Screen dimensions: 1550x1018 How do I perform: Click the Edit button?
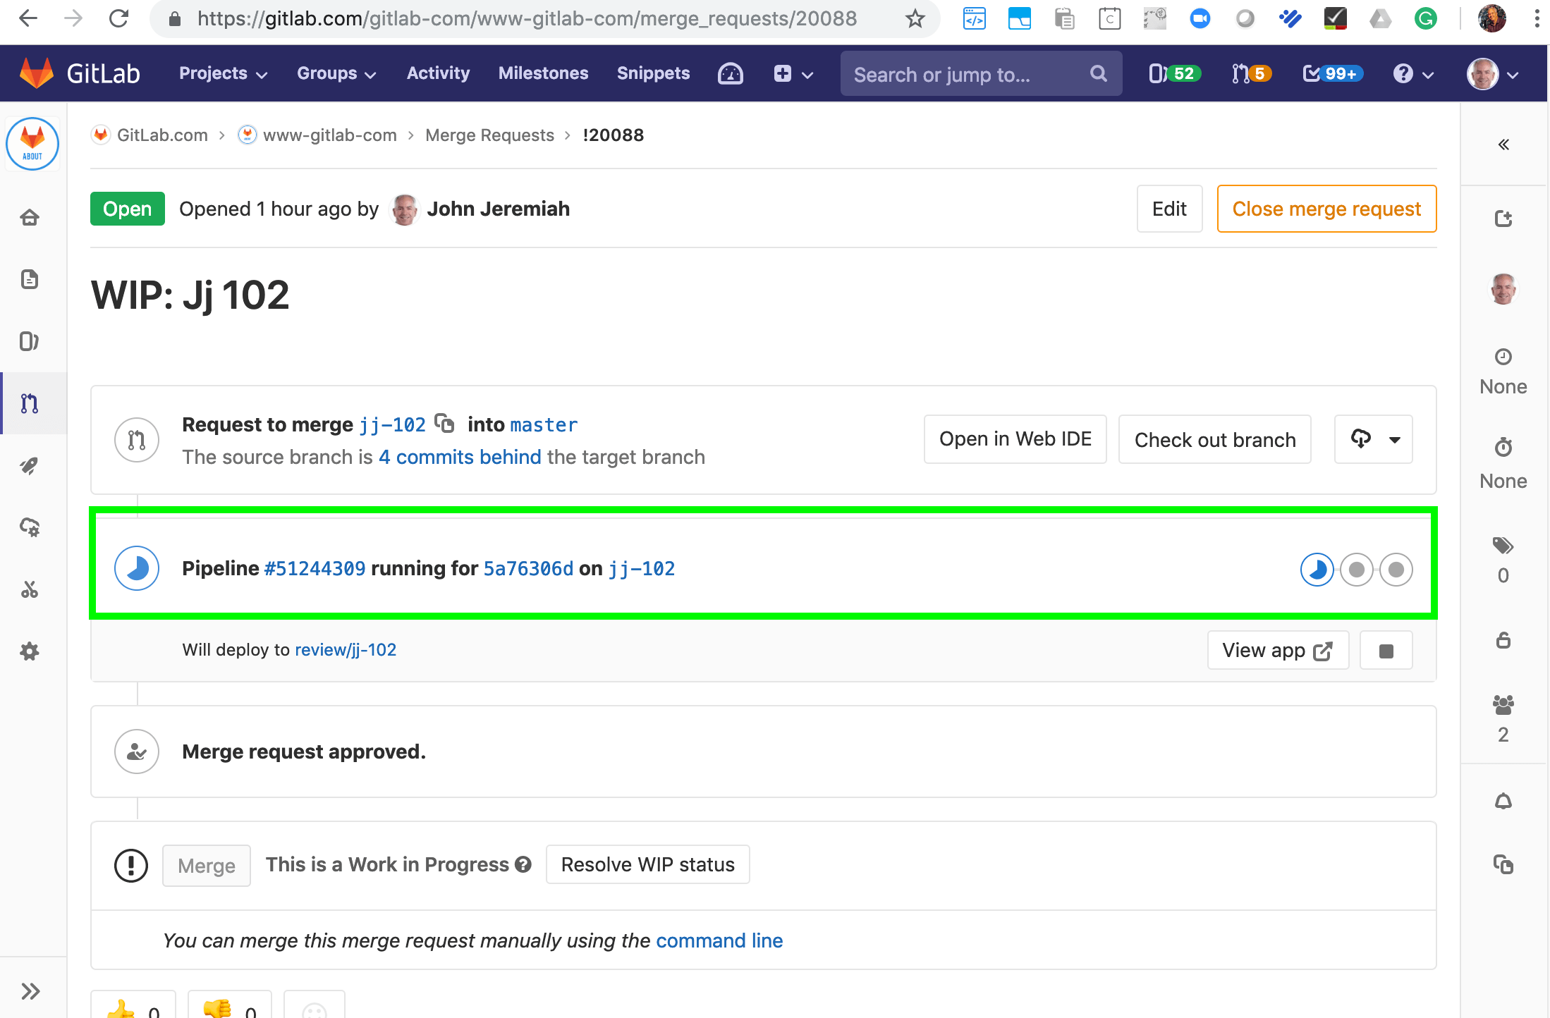tap(1169, 209)
